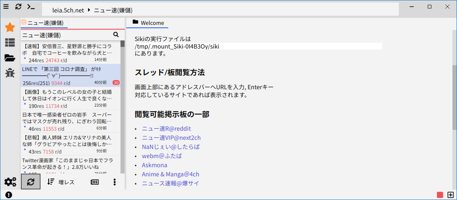Click the reload icon in title bar

tap(18, 7)
